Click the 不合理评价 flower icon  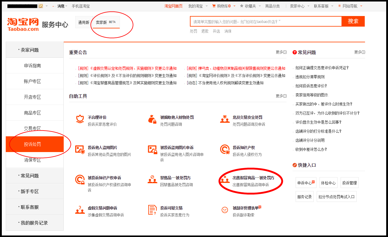coord(80,119)
